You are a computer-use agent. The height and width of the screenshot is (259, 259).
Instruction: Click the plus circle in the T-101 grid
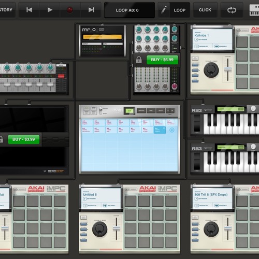[x=172, y=130]
